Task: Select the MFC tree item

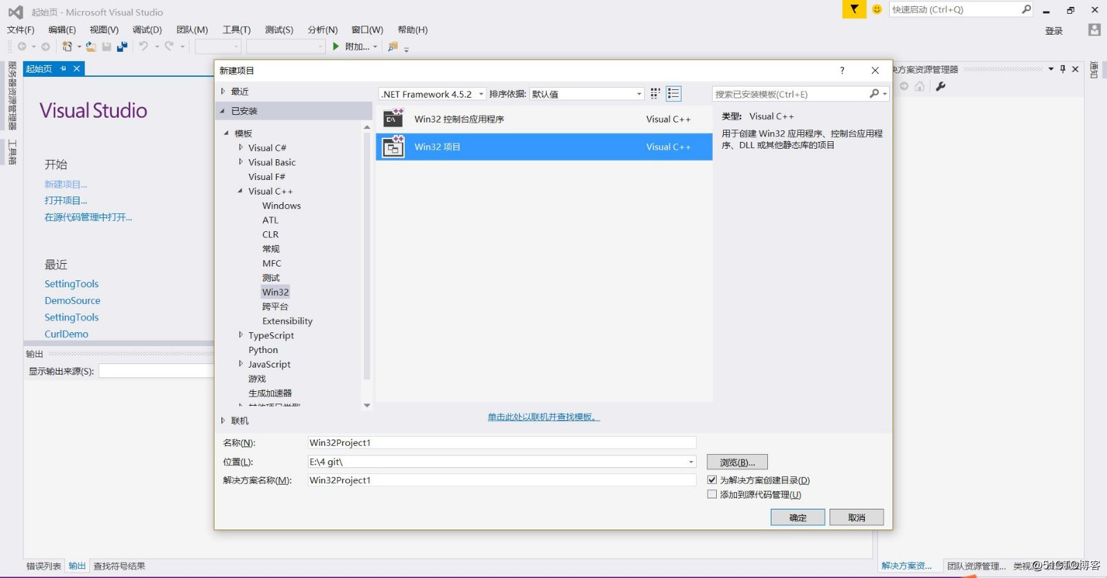Action: (272, 263)
